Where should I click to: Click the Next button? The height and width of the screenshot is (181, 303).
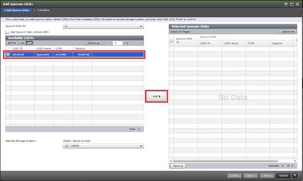pyautogui.click(x=251, y=176)
